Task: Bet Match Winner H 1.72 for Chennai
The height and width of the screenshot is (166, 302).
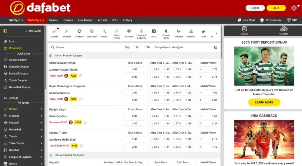Action: click(x=208, y=69)
